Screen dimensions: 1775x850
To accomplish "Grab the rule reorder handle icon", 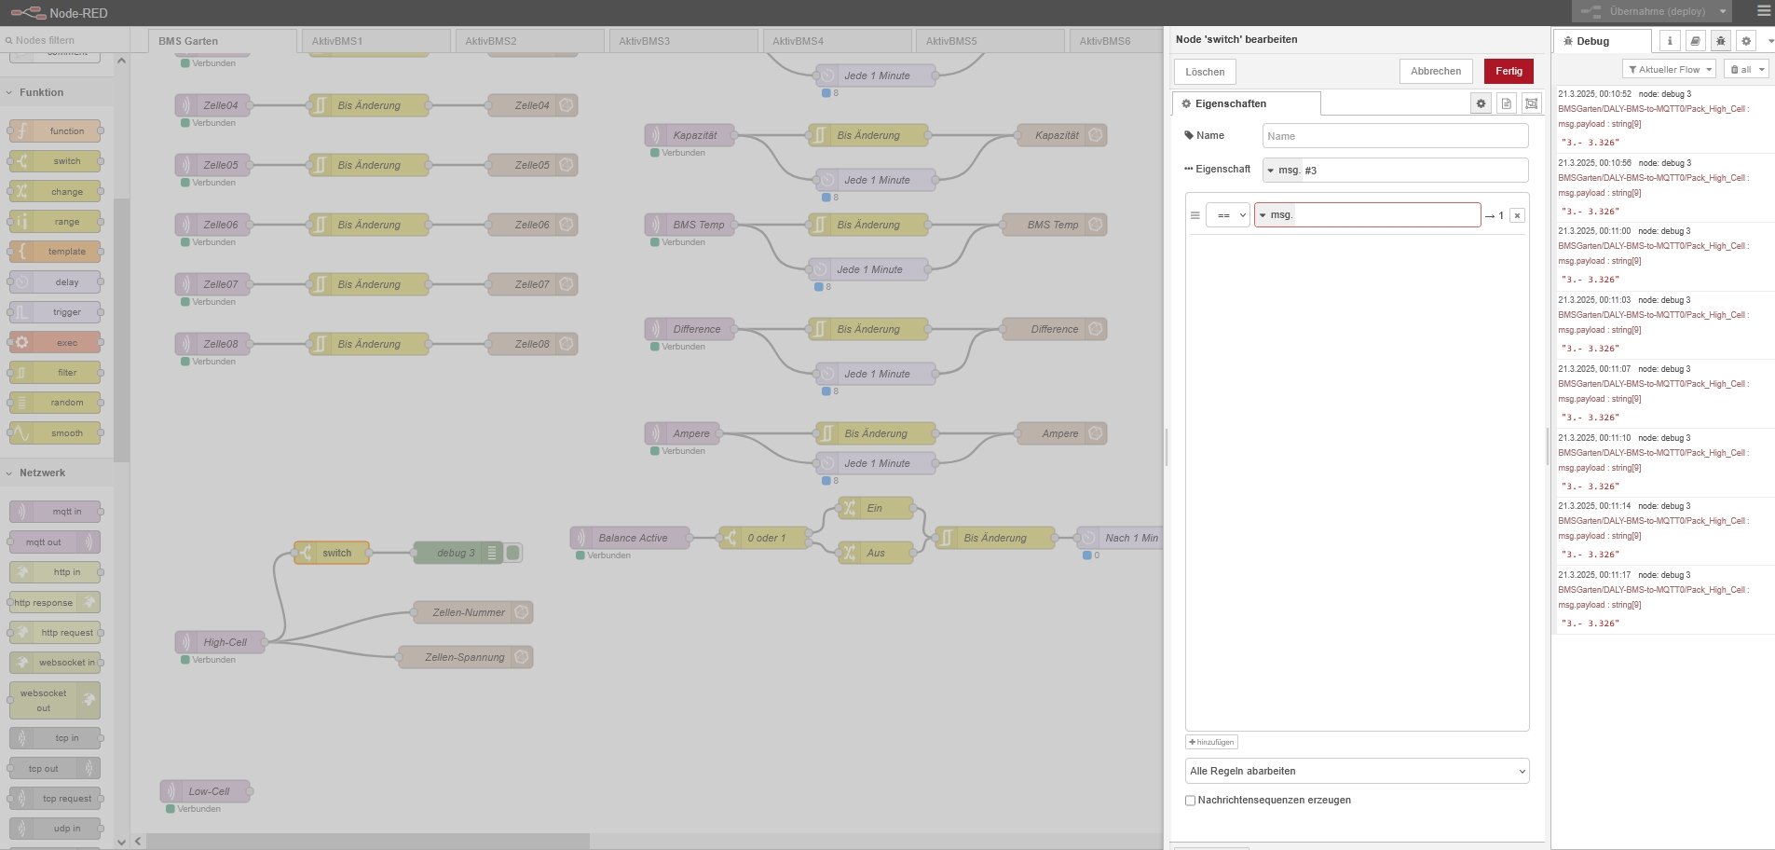I will (x=1195, y=215).
